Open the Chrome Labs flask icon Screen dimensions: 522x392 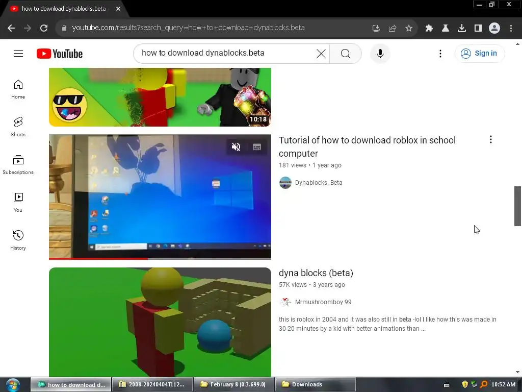446,29
